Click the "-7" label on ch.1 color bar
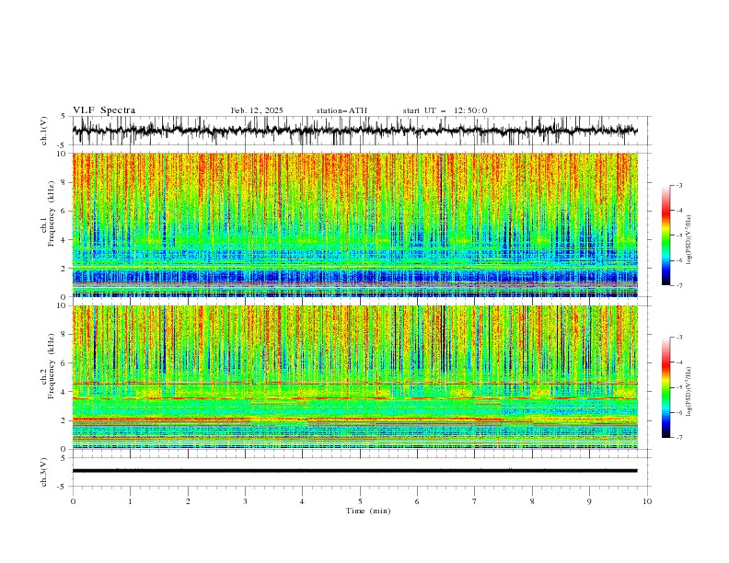 pos(678,285)
